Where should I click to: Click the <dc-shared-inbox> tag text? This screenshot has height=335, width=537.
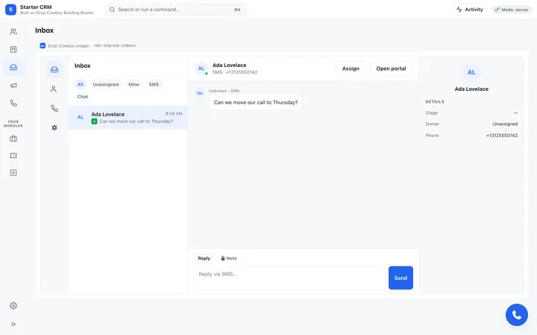(x=115, y=45)
